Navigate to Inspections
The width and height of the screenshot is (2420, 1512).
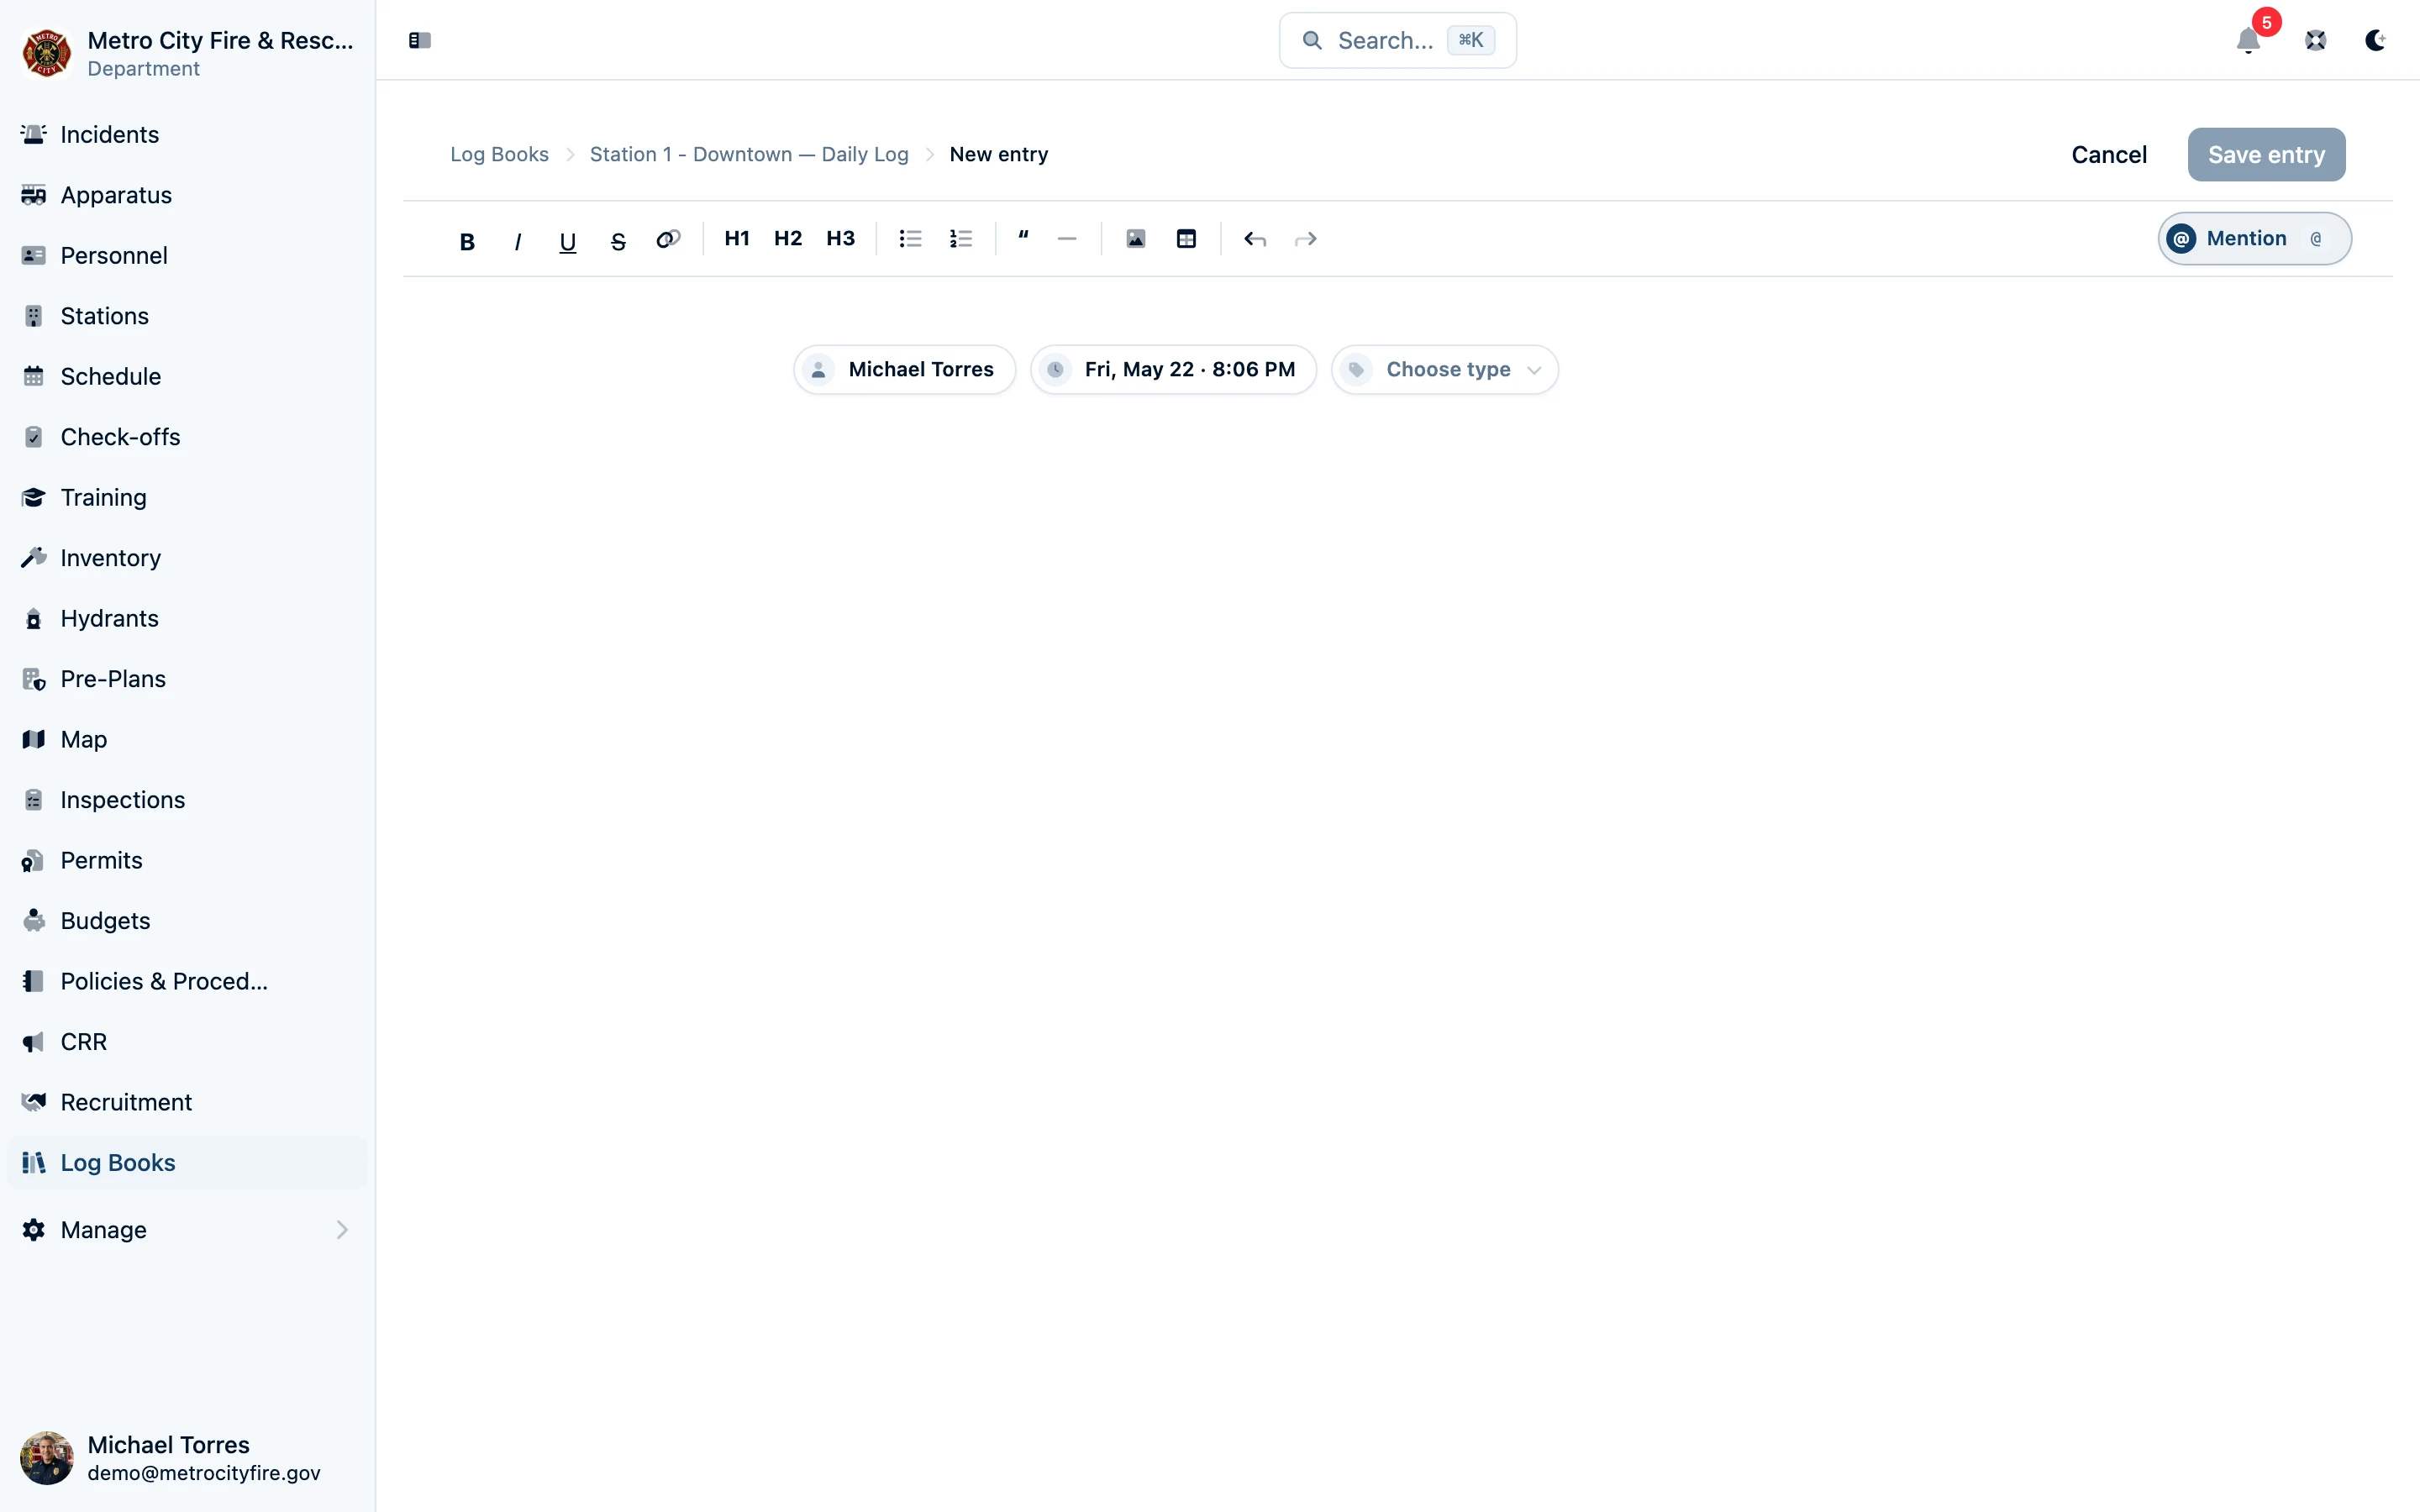[187, 800]
